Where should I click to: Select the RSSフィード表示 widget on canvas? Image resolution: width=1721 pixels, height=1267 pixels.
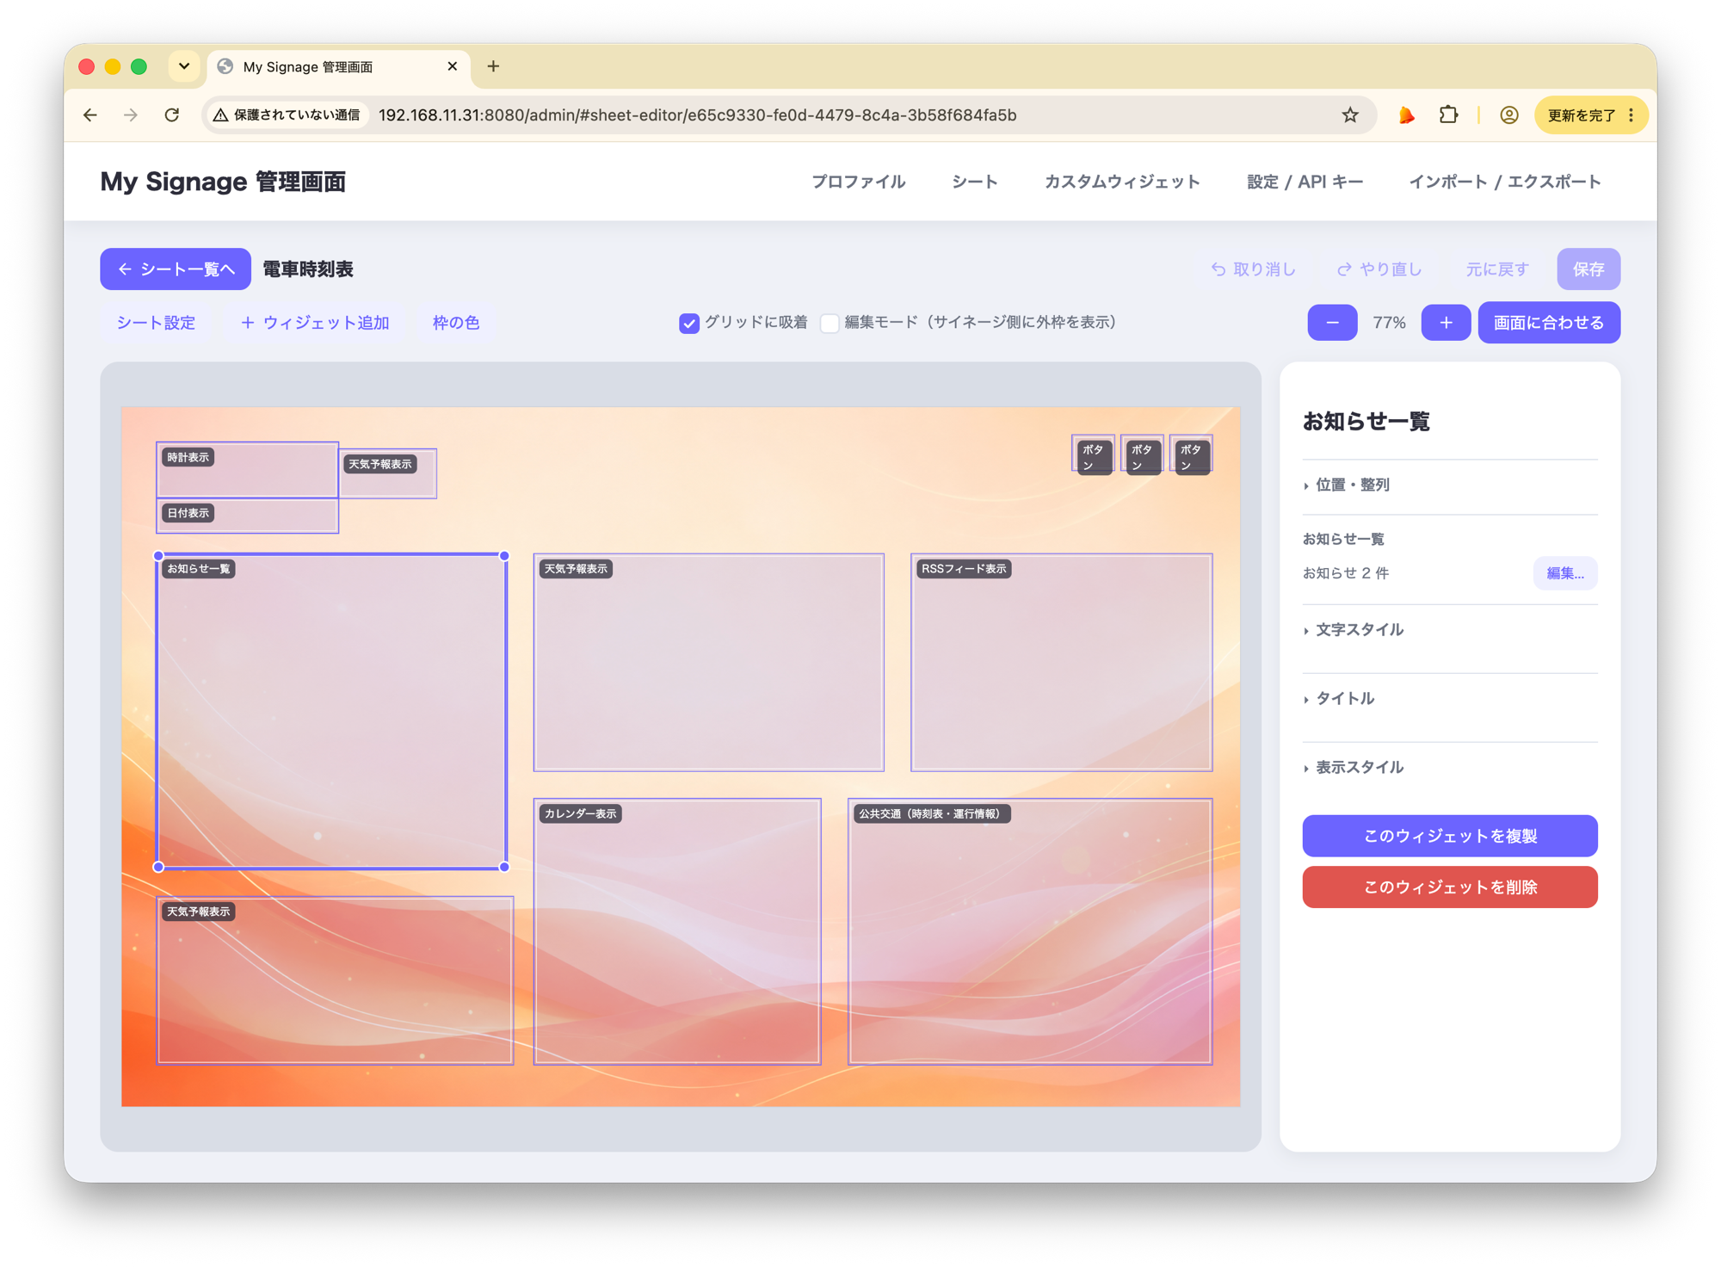[1061, 663]
